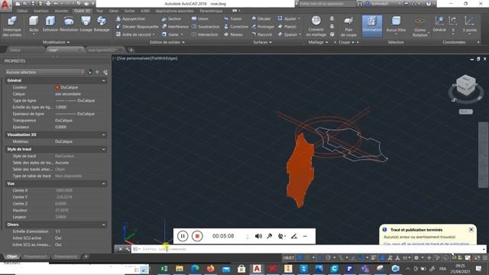The width and height of the screenshot is (489, 275).
Task: Click the Gizmo Rotation button
Action: click(419, 26)
